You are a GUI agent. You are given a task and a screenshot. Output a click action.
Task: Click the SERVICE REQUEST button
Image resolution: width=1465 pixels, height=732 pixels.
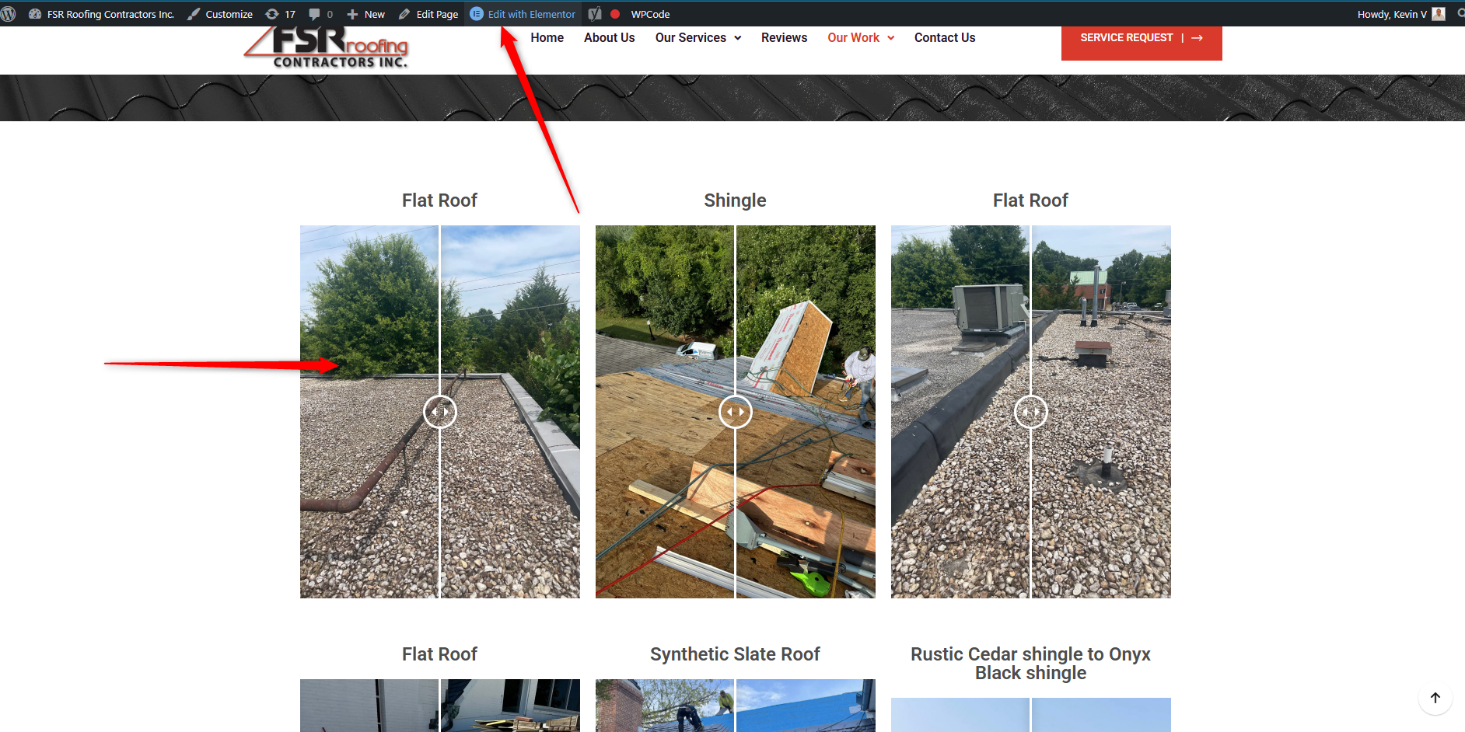click(x=1141, y=38)
